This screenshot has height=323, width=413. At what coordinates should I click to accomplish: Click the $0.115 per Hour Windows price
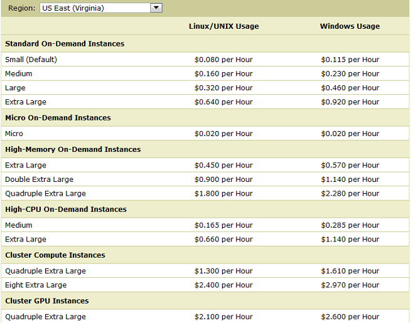(x=350, y=60)
